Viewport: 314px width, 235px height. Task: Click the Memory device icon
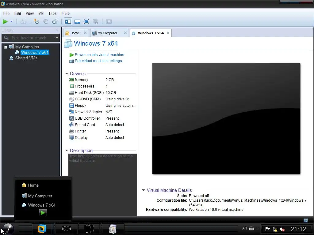point(71,80)
